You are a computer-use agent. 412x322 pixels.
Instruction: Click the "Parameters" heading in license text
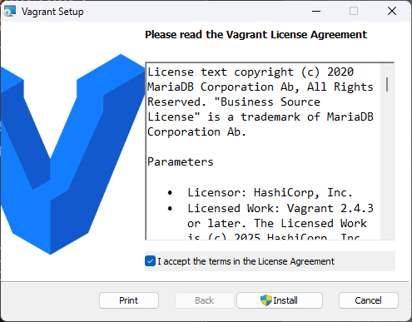181,162
